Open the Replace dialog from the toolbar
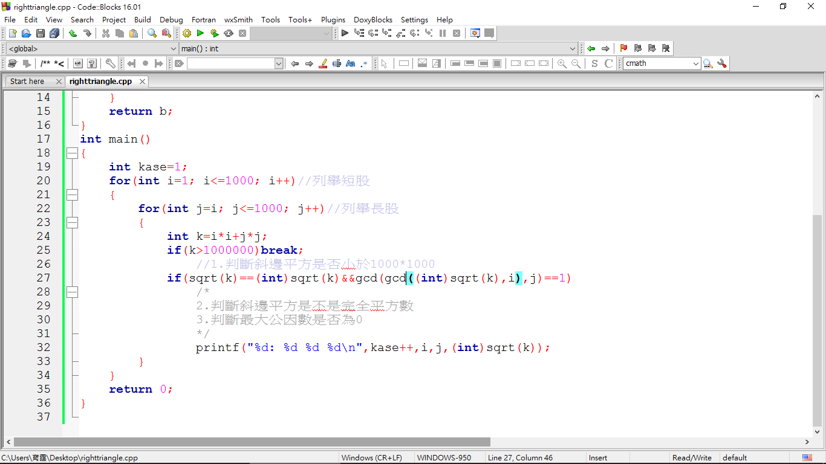The image size is (826, 464). click(x=166, y=33)
